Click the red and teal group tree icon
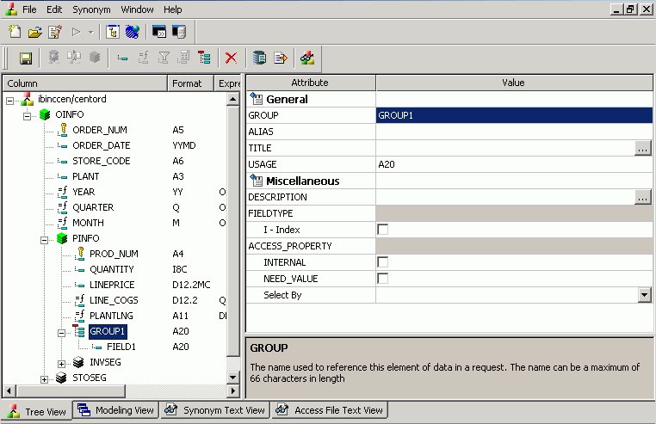This screenshot has height=424, width=656. pyautogui.click(x=204, y=58)
